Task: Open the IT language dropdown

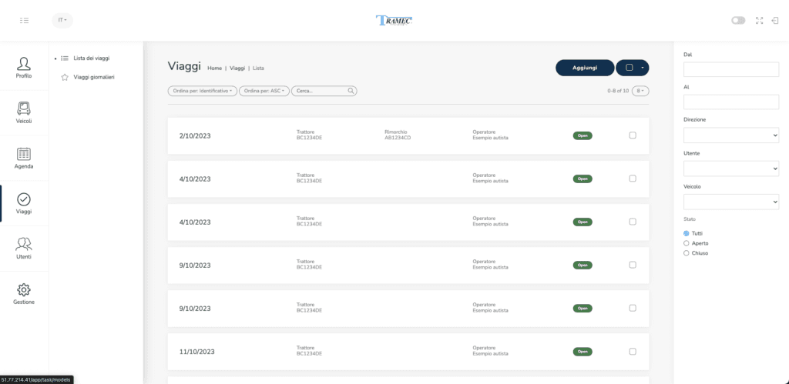Action: 62,21
